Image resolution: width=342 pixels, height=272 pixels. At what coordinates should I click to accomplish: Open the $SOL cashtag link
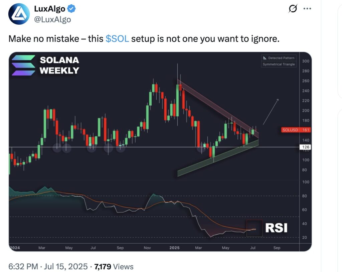point(117,39)
